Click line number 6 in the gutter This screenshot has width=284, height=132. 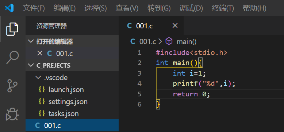pos(139,104)
